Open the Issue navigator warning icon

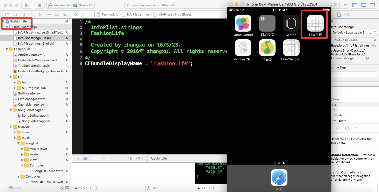pos(32,14)
